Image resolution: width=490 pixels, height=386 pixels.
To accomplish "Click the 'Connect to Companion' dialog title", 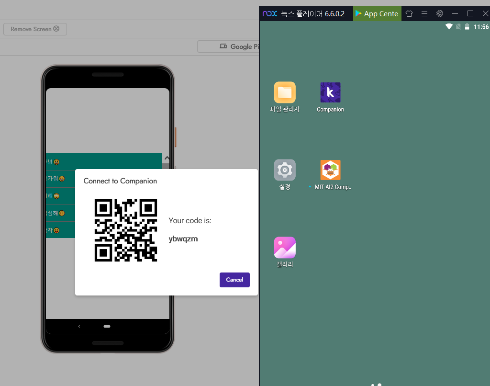I will 120,181.
